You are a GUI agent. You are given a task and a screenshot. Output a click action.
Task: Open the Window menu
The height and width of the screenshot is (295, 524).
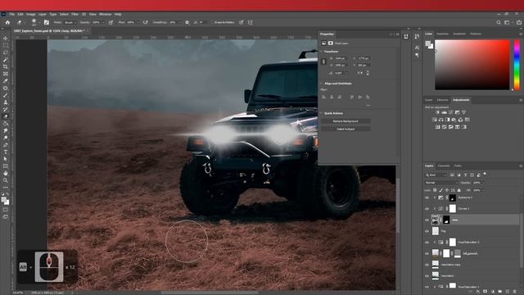click(x=106, y=15)
